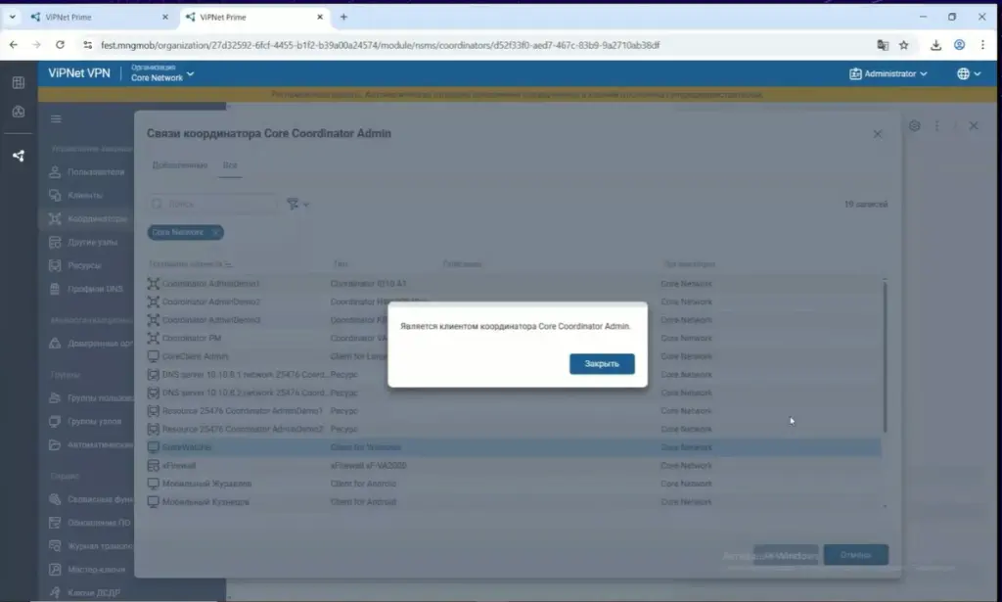Viewport: 1002px width, 602px height.
Task: Open the gear settings icon in side panel
Action: pyautogui.click(x=915, y=126)
